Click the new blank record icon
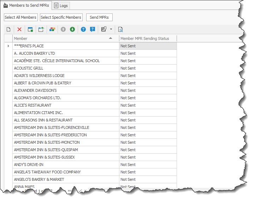 tap(8, 29)
